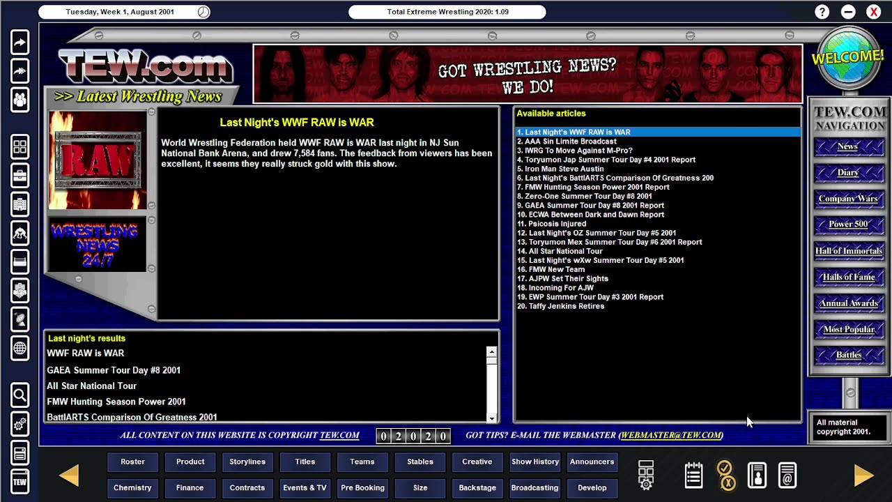Open the Backstage screen

(x=477, y=488)
